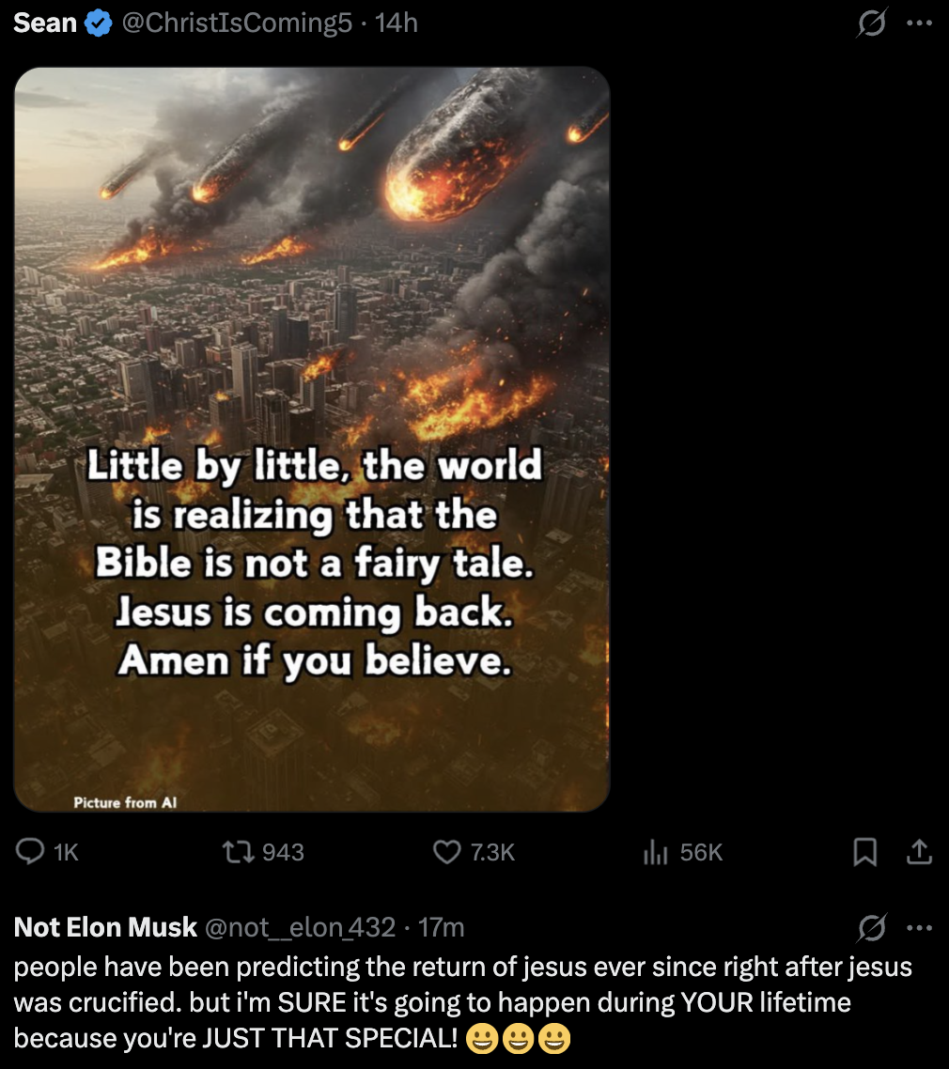Viewport: 949px width, 1069px height.
Task: Reply to Sean's post via comment icon
Action: [x=32, y=852]
